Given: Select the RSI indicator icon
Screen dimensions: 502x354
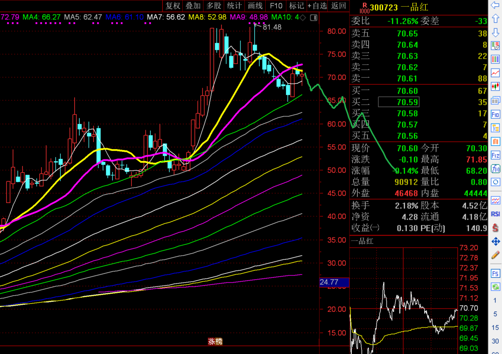Looking at the screenshot, I should (x=495, y=214).
